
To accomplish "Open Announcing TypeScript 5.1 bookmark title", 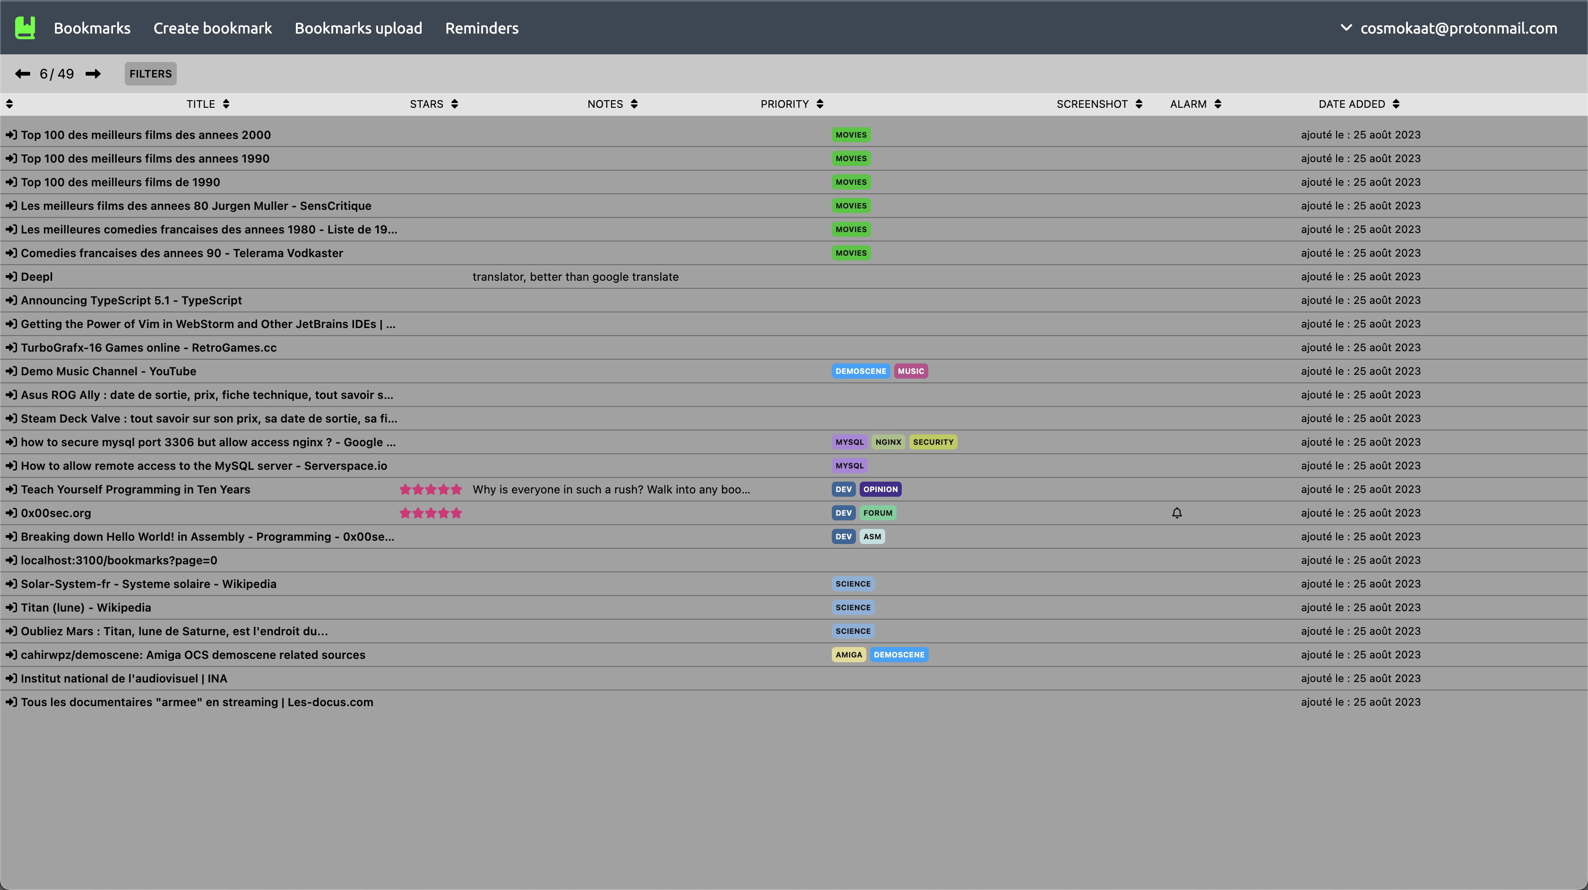I will [131, 300].
